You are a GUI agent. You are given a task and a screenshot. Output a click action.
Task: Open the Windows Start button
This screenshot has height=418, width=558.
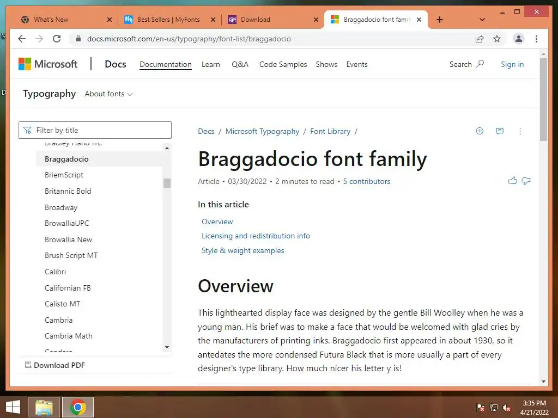(13, 407)
